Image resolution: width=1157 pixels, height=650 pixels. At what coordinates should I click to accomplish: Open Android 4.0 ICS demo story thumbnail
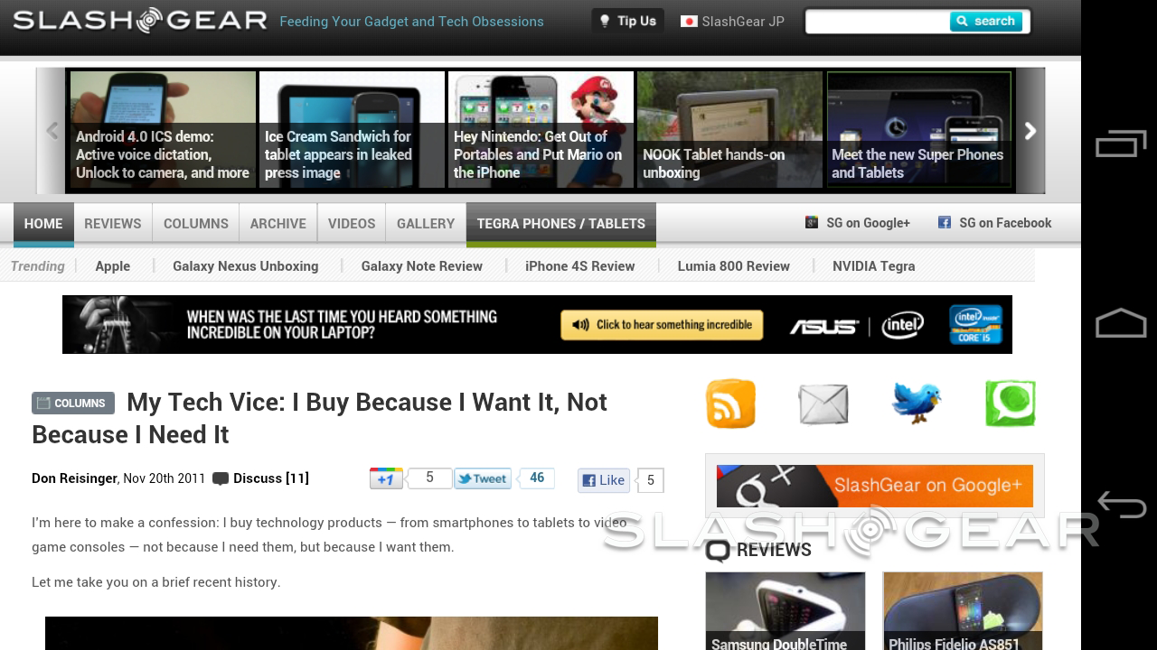(x=164, y=130)
